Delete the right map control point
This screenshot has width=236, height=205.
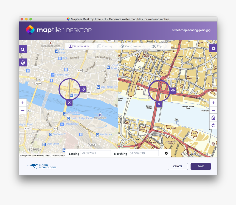click(159, 104)
